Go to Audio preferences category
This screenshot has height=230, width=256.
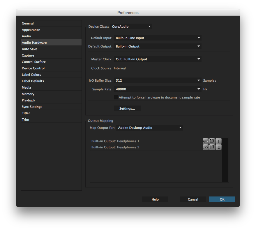[x=51, y=36]
